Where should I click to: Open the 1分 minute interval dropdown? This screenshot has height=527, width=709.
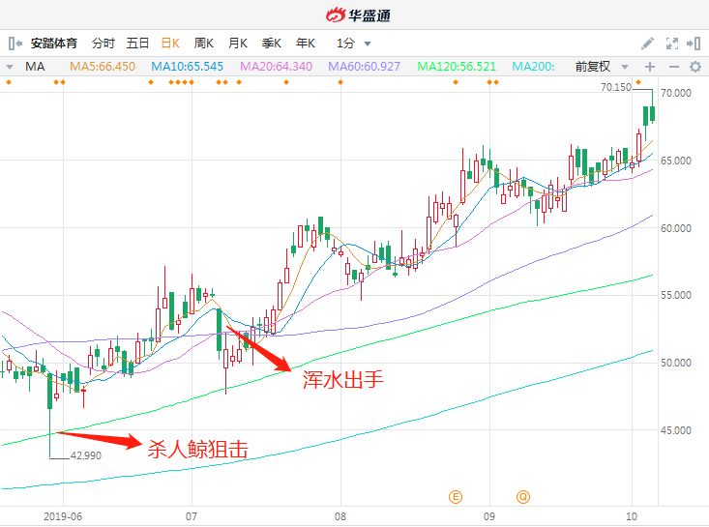354,44
